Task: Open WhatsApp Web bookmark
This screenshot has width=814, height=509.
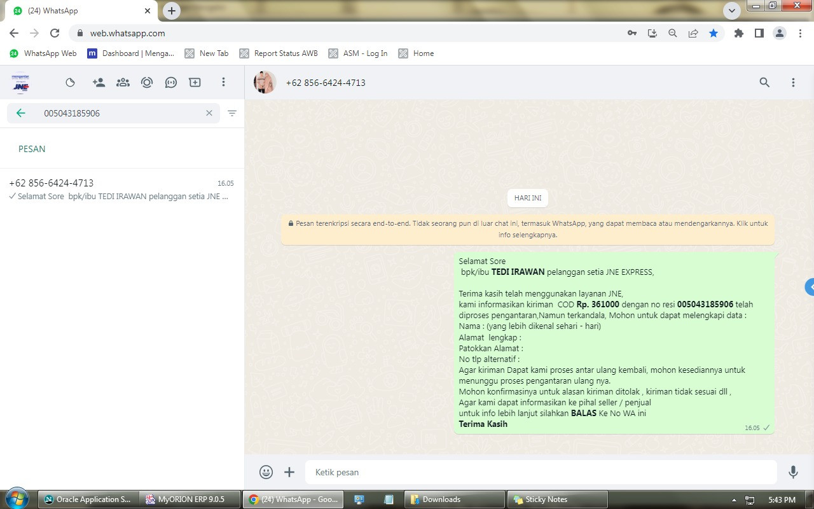Action: 43,53
